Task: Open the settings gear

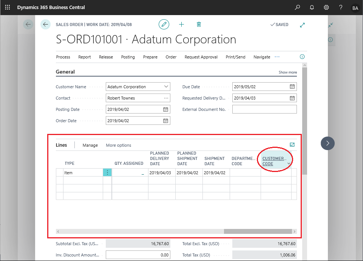Action: pyautogui.click(x=326, y=8)
